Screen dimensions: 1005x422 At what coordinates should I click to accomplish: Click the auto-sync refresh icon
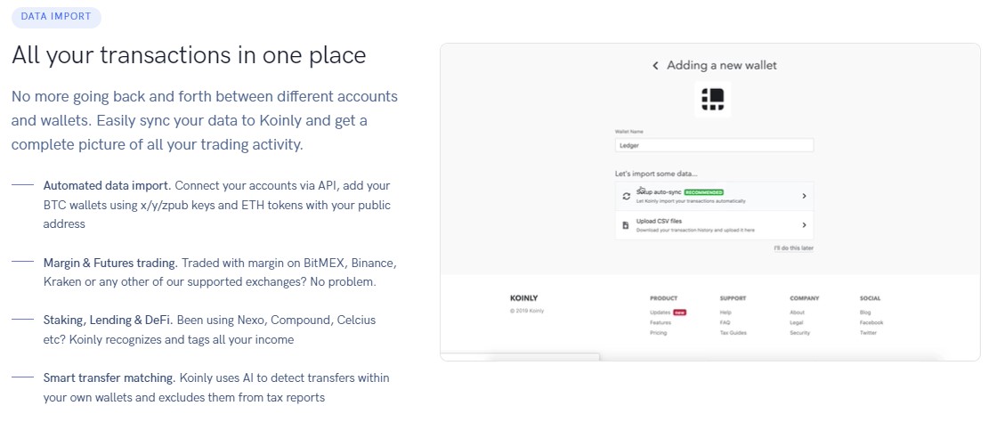coord(625,196)
